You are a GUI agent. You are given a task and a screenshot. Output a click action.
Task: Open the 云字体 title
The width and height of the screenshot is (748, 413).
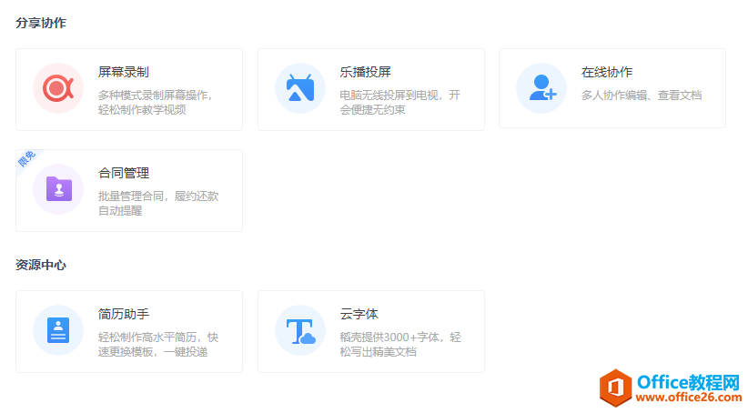(x=359, y=314)
